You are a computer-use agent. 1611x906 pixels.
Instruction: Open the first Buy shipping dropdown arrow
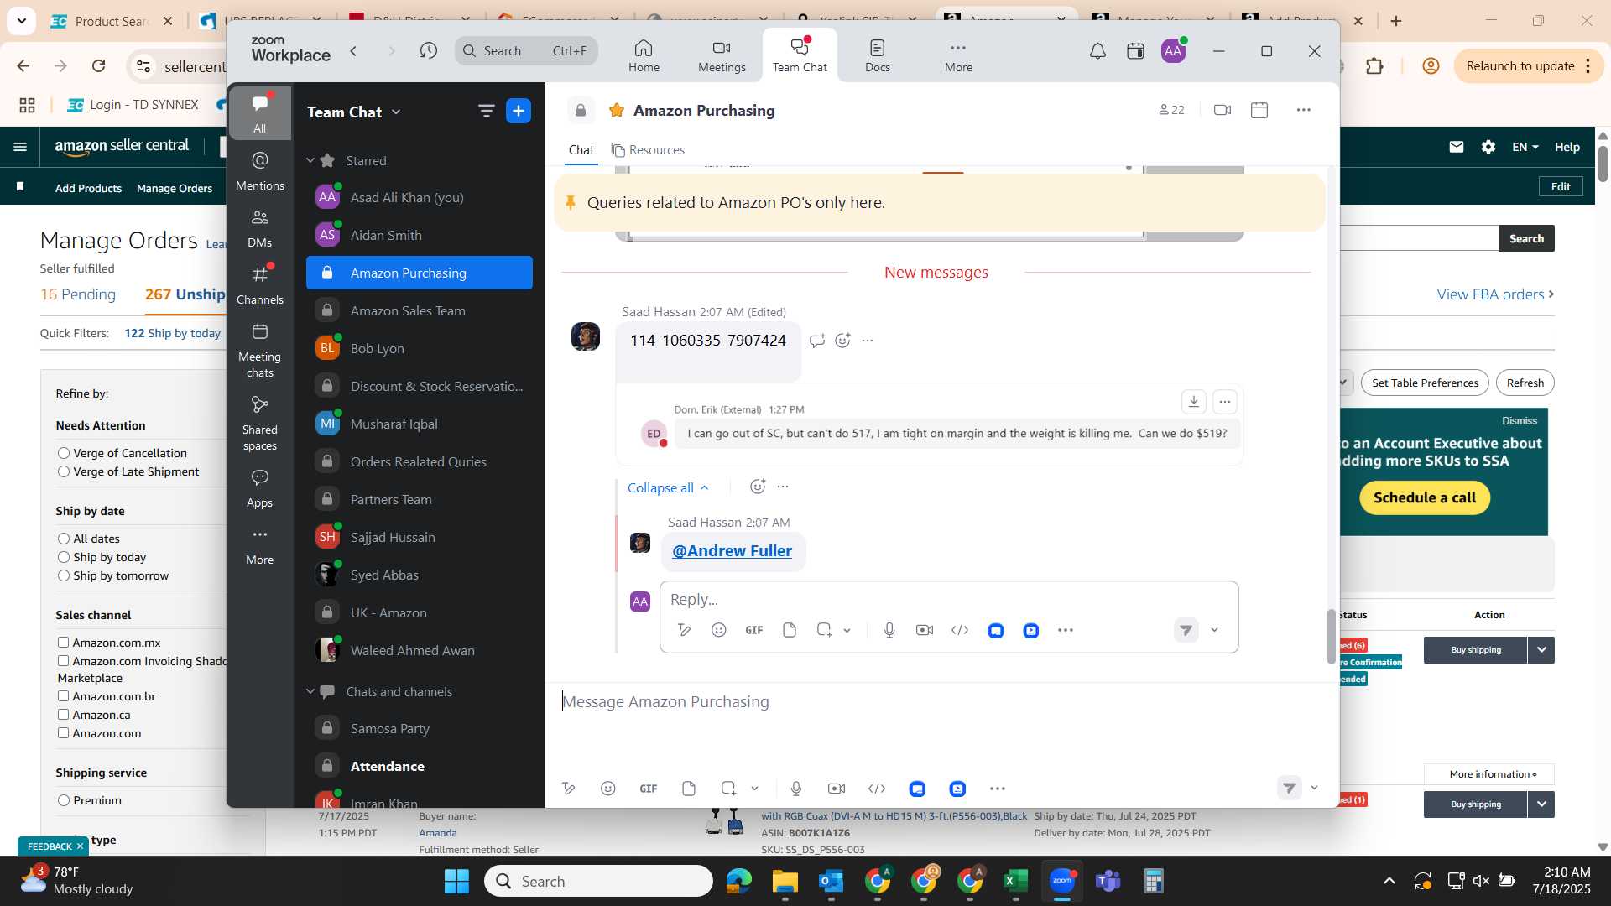pos(1541,650)
